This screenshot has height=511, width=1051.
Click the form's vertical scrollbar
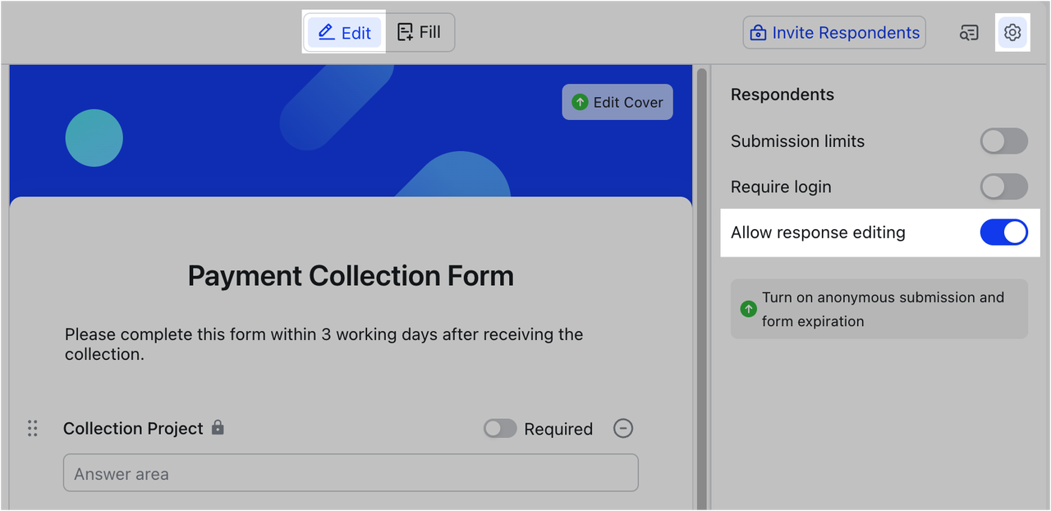[701, 246]
